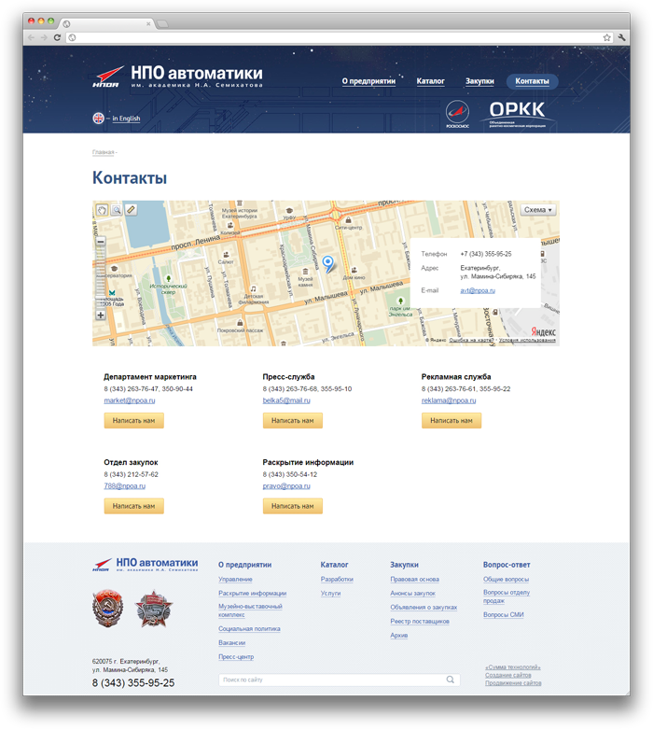Open a new browser tab
Viewport: 653px width, 729px height.
162,23
